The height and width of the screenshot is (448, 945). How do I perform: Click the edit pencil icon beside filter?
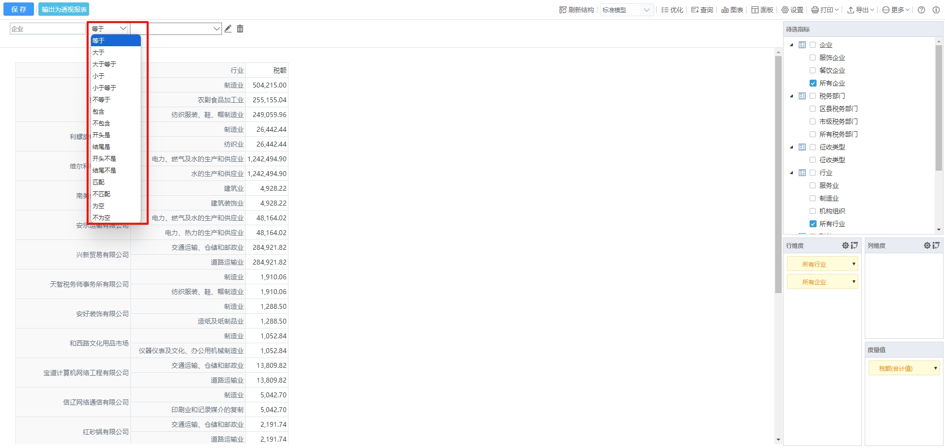[228, 29]
